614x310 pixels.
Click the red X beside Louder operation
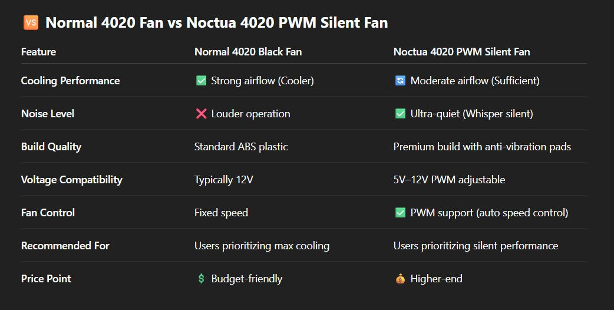(x=201, y=114)
